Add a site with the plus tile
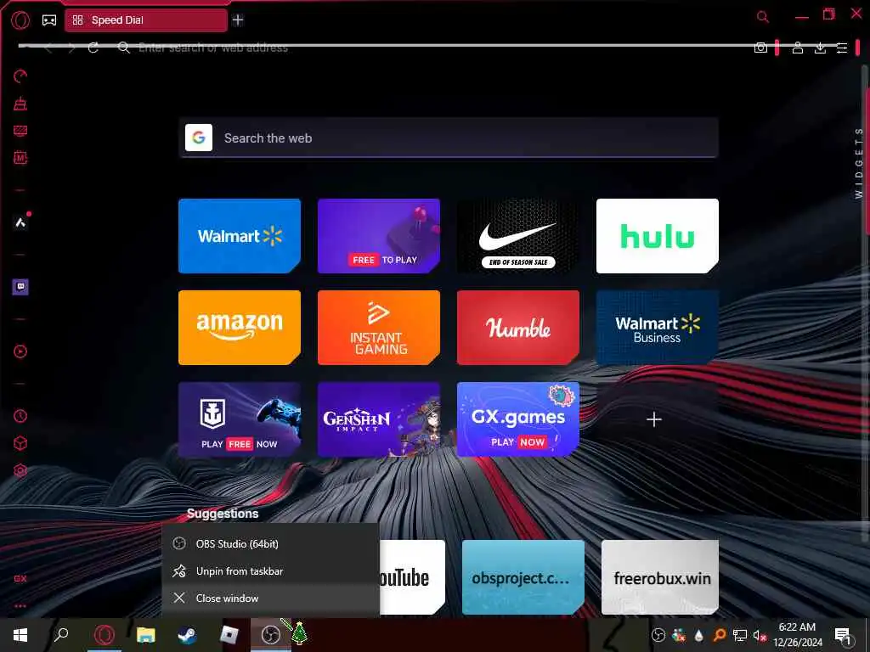The height and width of the screenshot is (652, 870). tap(654, 419)
